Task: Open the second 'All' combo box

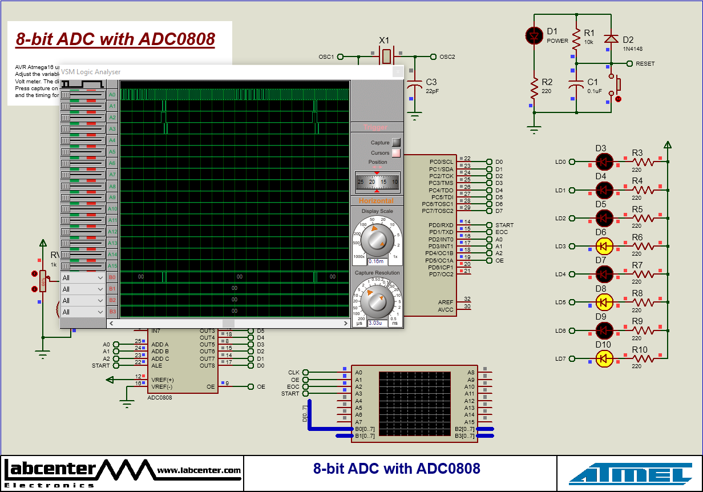Action: click(82, 288)
